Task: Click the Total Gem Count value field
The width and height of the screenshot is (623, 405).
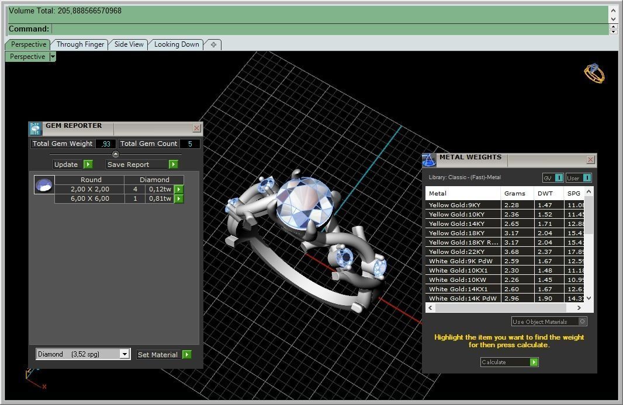Action: click(189, 144)
